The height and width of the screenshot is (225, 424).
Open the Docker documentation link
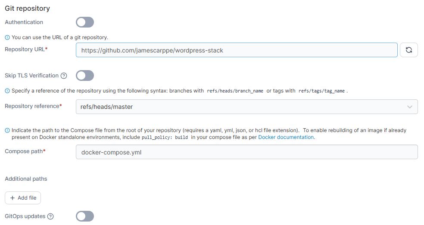(286, 137)
